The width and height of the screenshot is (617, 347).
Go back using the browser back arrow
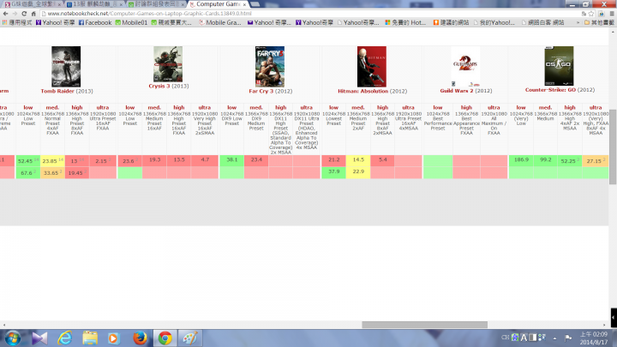5,14
